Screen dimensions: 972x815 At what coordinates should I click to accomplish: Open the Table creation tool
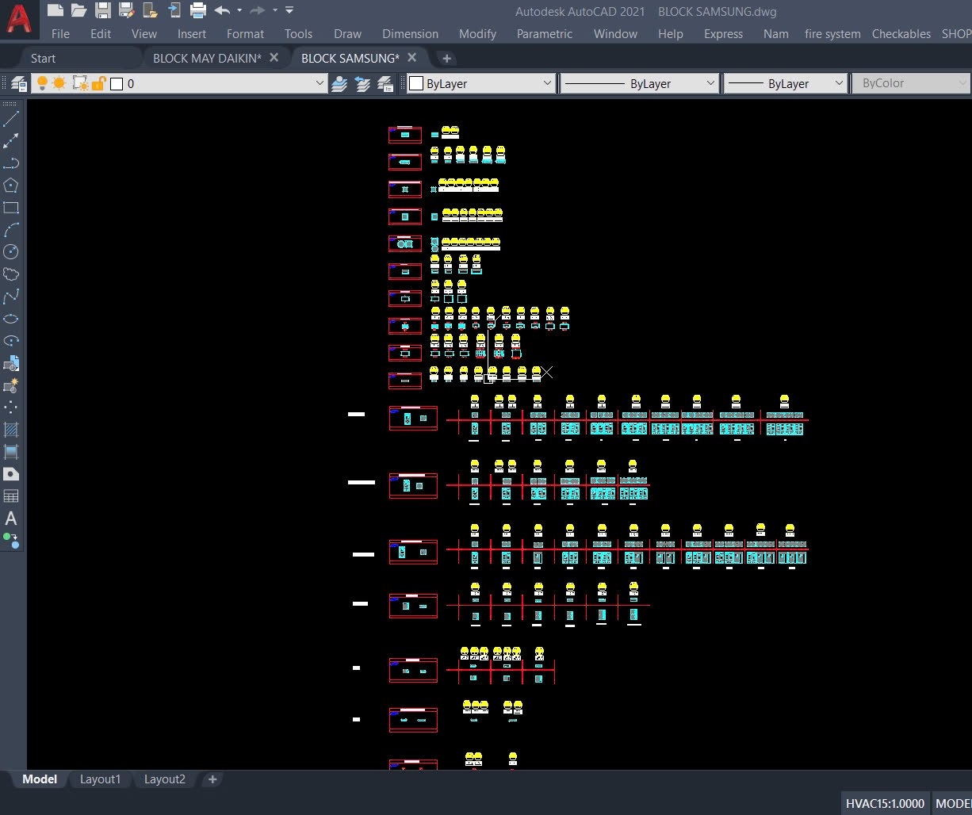tap(11, 496)
